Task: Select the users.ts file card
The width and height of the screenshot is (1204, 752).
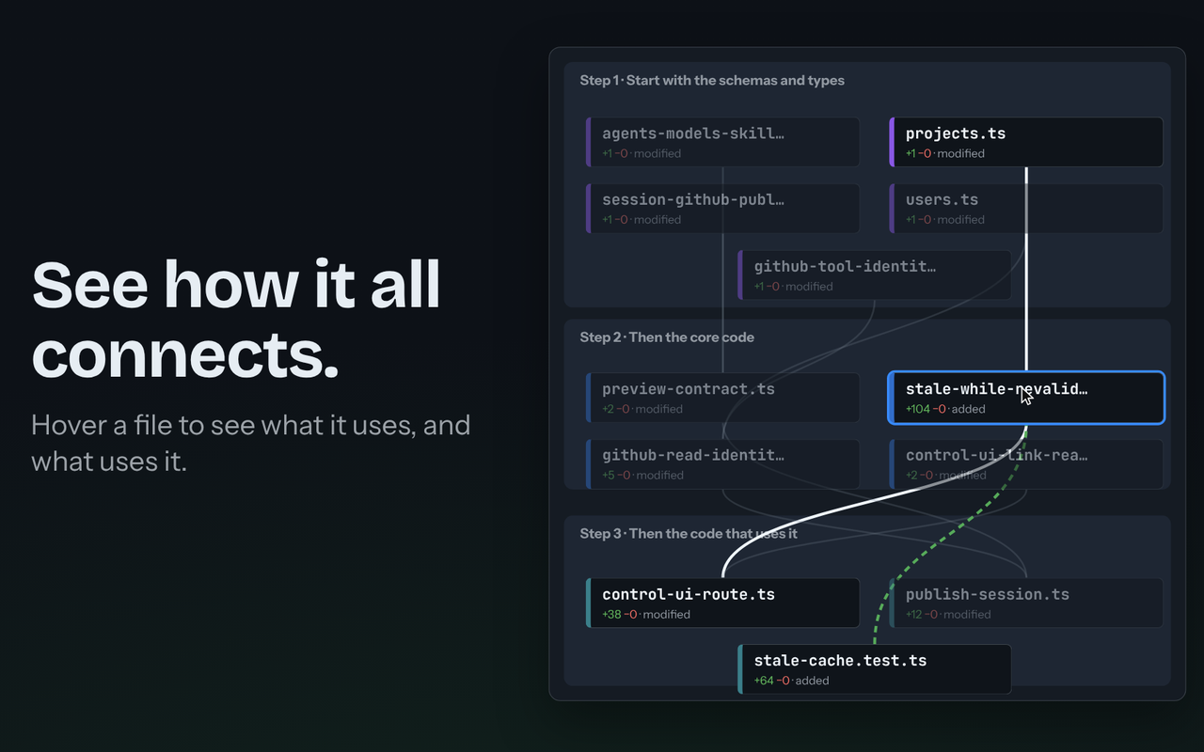Action: [1026, 209]
